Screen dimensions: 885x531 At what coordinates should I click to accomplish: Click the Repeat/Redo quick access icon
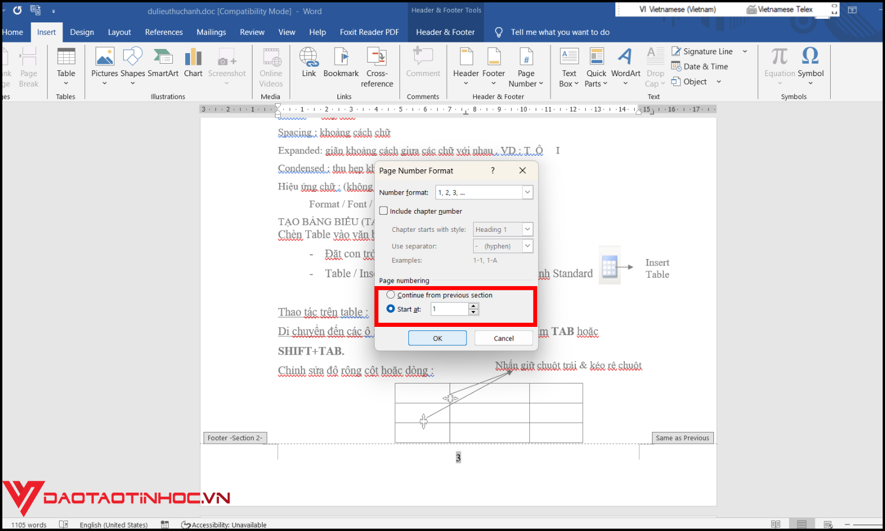18,11
